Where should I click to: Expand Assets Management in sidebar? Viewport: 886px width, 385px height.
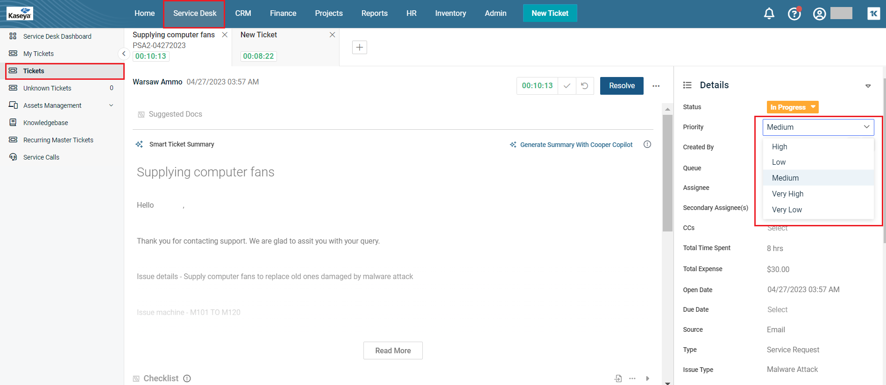pyautogui.click(x=111, y=105)
